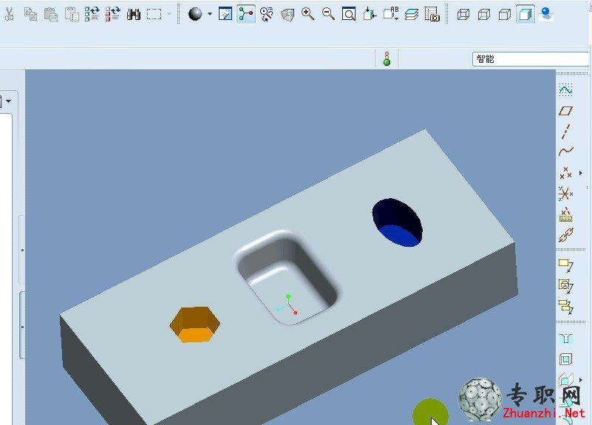The image size is (592, 425).
Task: Select the blue circular hole on the model
Action: pyautogui.click(x=397, y=222)
